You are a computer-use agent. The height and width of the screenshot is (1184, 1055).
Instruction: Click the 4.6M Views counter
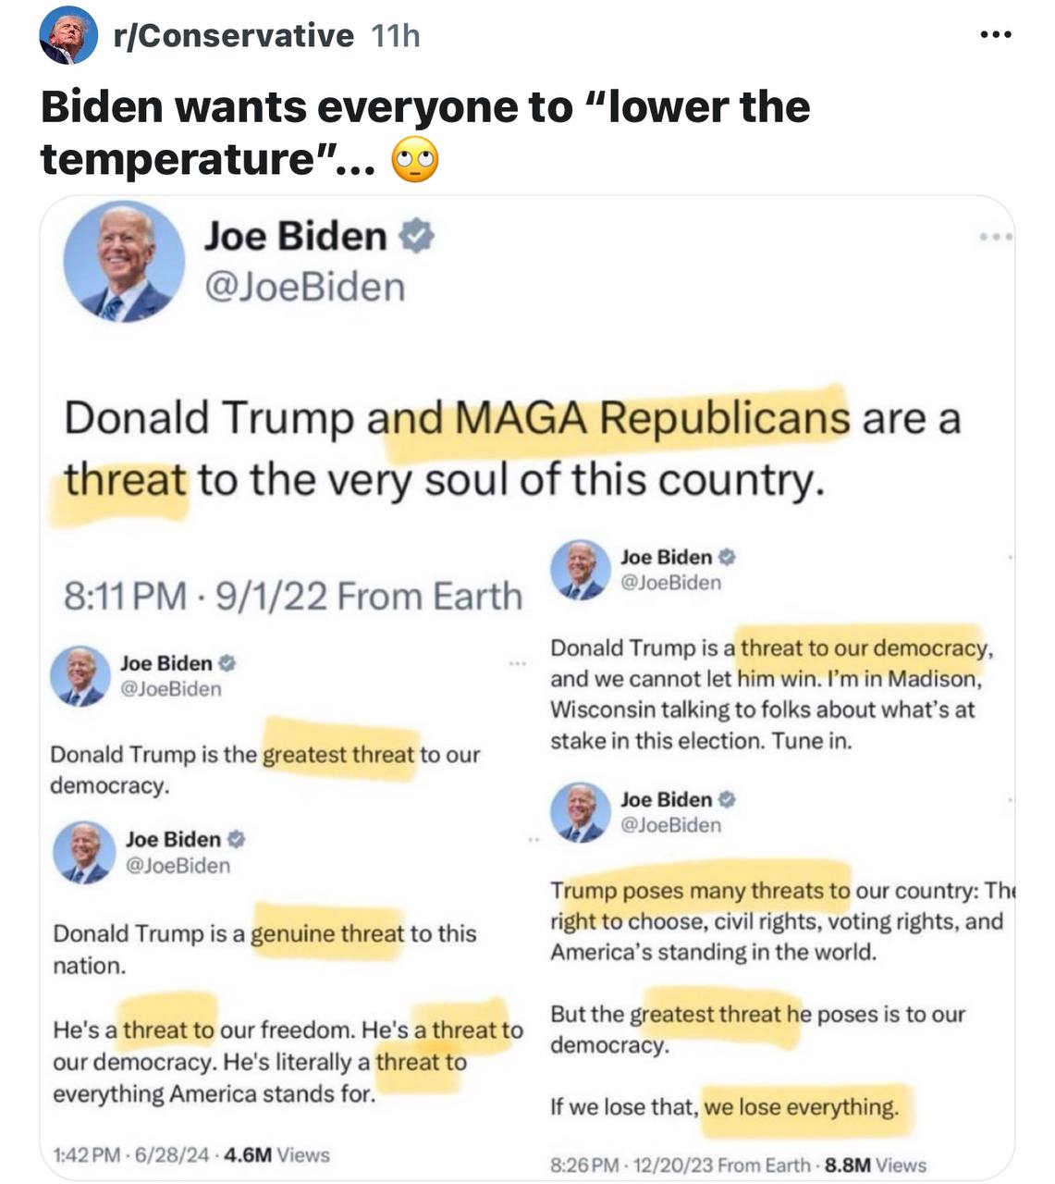[276, 1154]
